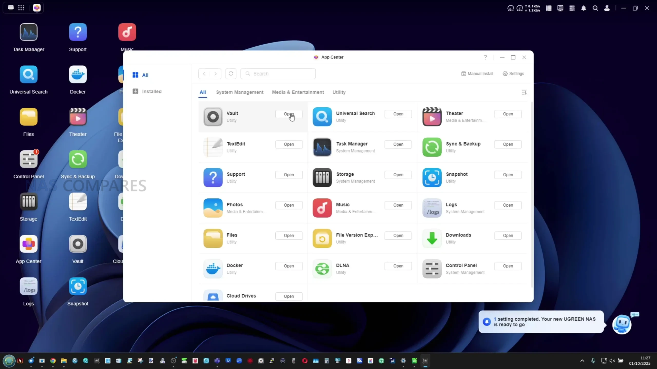Open the sort/list view icon
The height and width of the screenshot is (369, 657).
coord(524,92)
